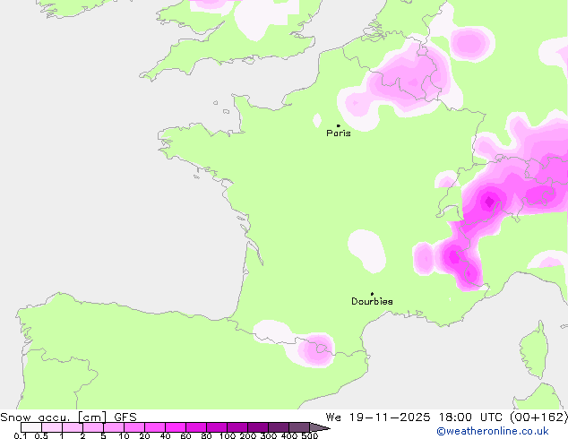568x439 pixels.
Task: Select the 1–2 cm legend swatch
Action: click(73, 427)
